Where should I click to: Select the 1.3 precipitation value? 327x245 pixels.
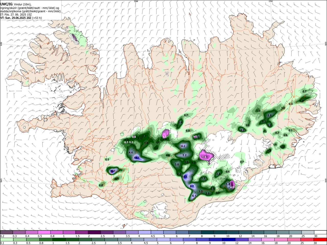click(265, 132)
